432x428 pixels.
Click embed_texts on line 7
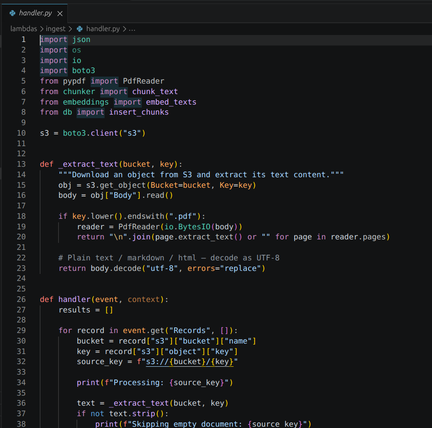pos(171,102)
